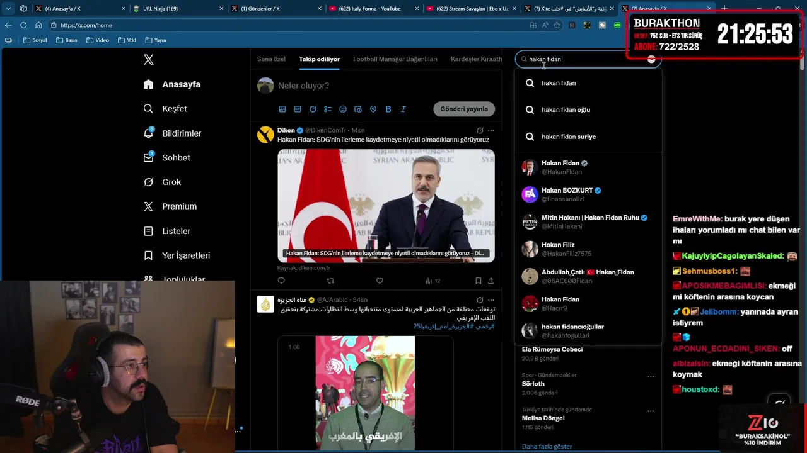The height and width of the screenshot is (453, 807).
Task: Open Hakan Filiz @HakanFiliz7575 result
Action: click(x=588, y=249)
